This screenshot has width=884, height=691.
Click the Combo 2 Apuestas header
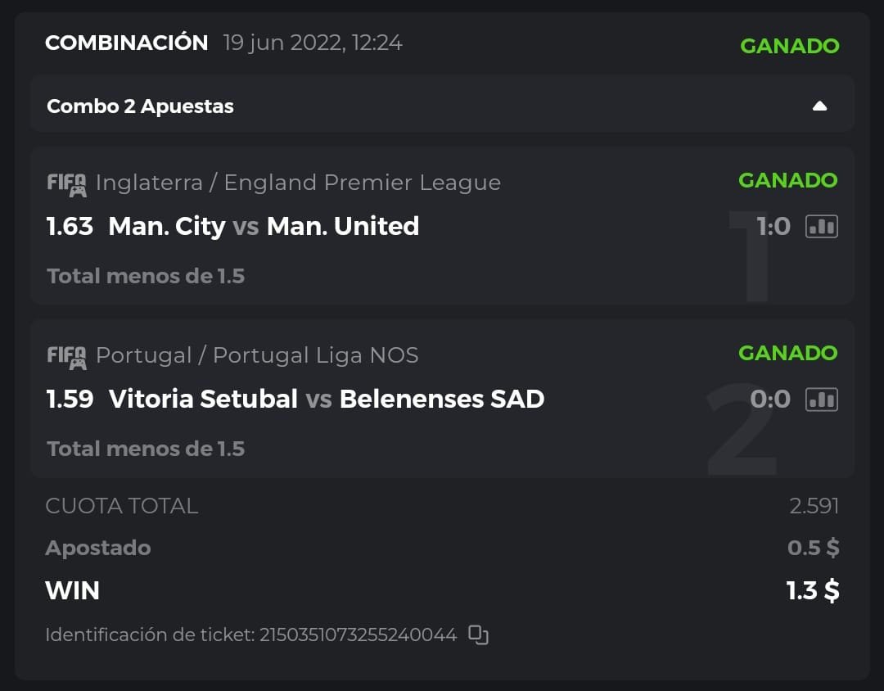coord(141,106)
